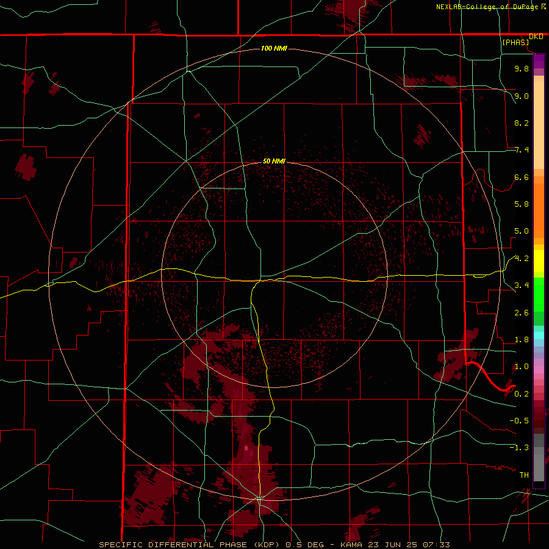Click the yellow segment of the color bar

[x=539, y=261]
